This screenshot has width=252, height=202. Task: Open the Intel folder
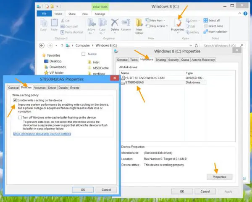tap(95, 61)
